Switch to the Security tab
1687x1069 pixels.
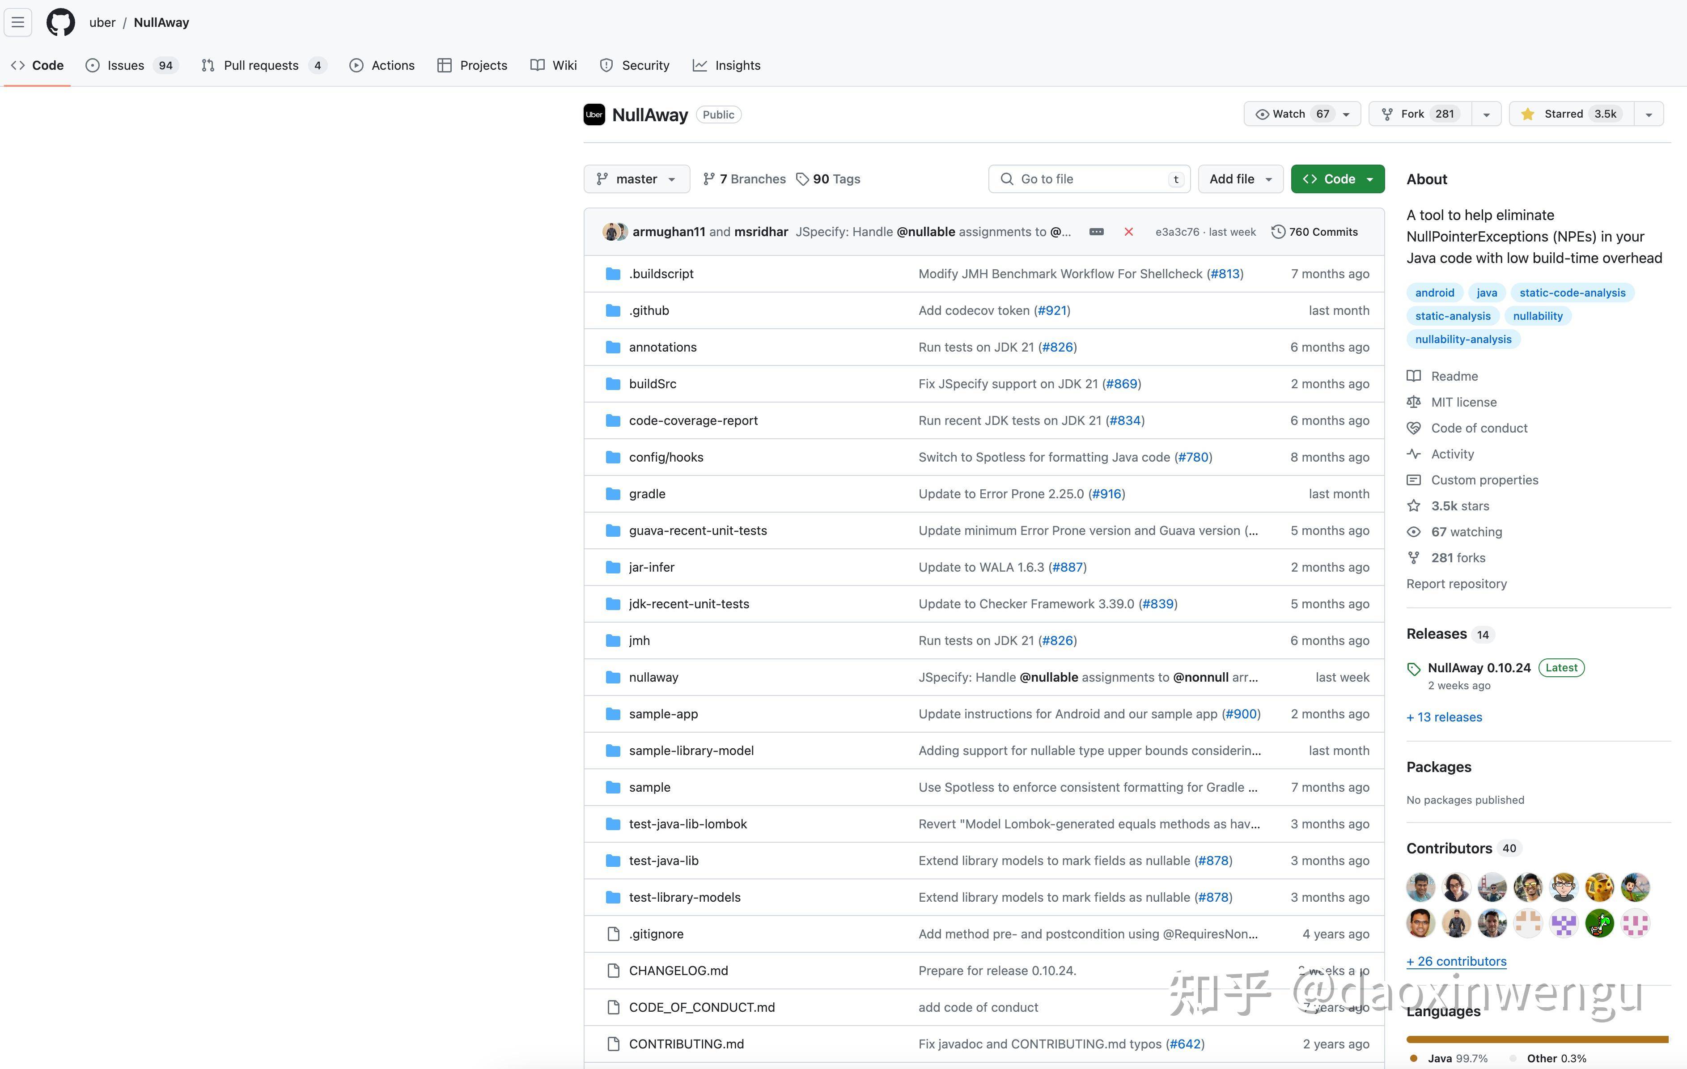click(635, 65)
